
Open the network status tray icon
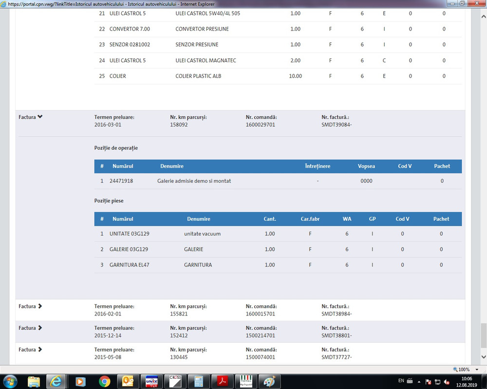click(438, 382)
